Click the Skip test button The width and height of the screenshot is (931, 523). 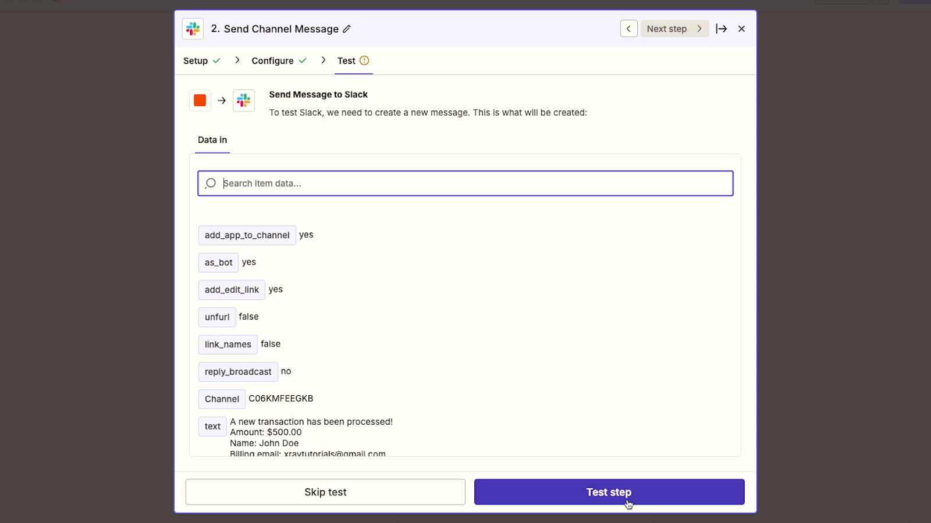tap(325, 492)
